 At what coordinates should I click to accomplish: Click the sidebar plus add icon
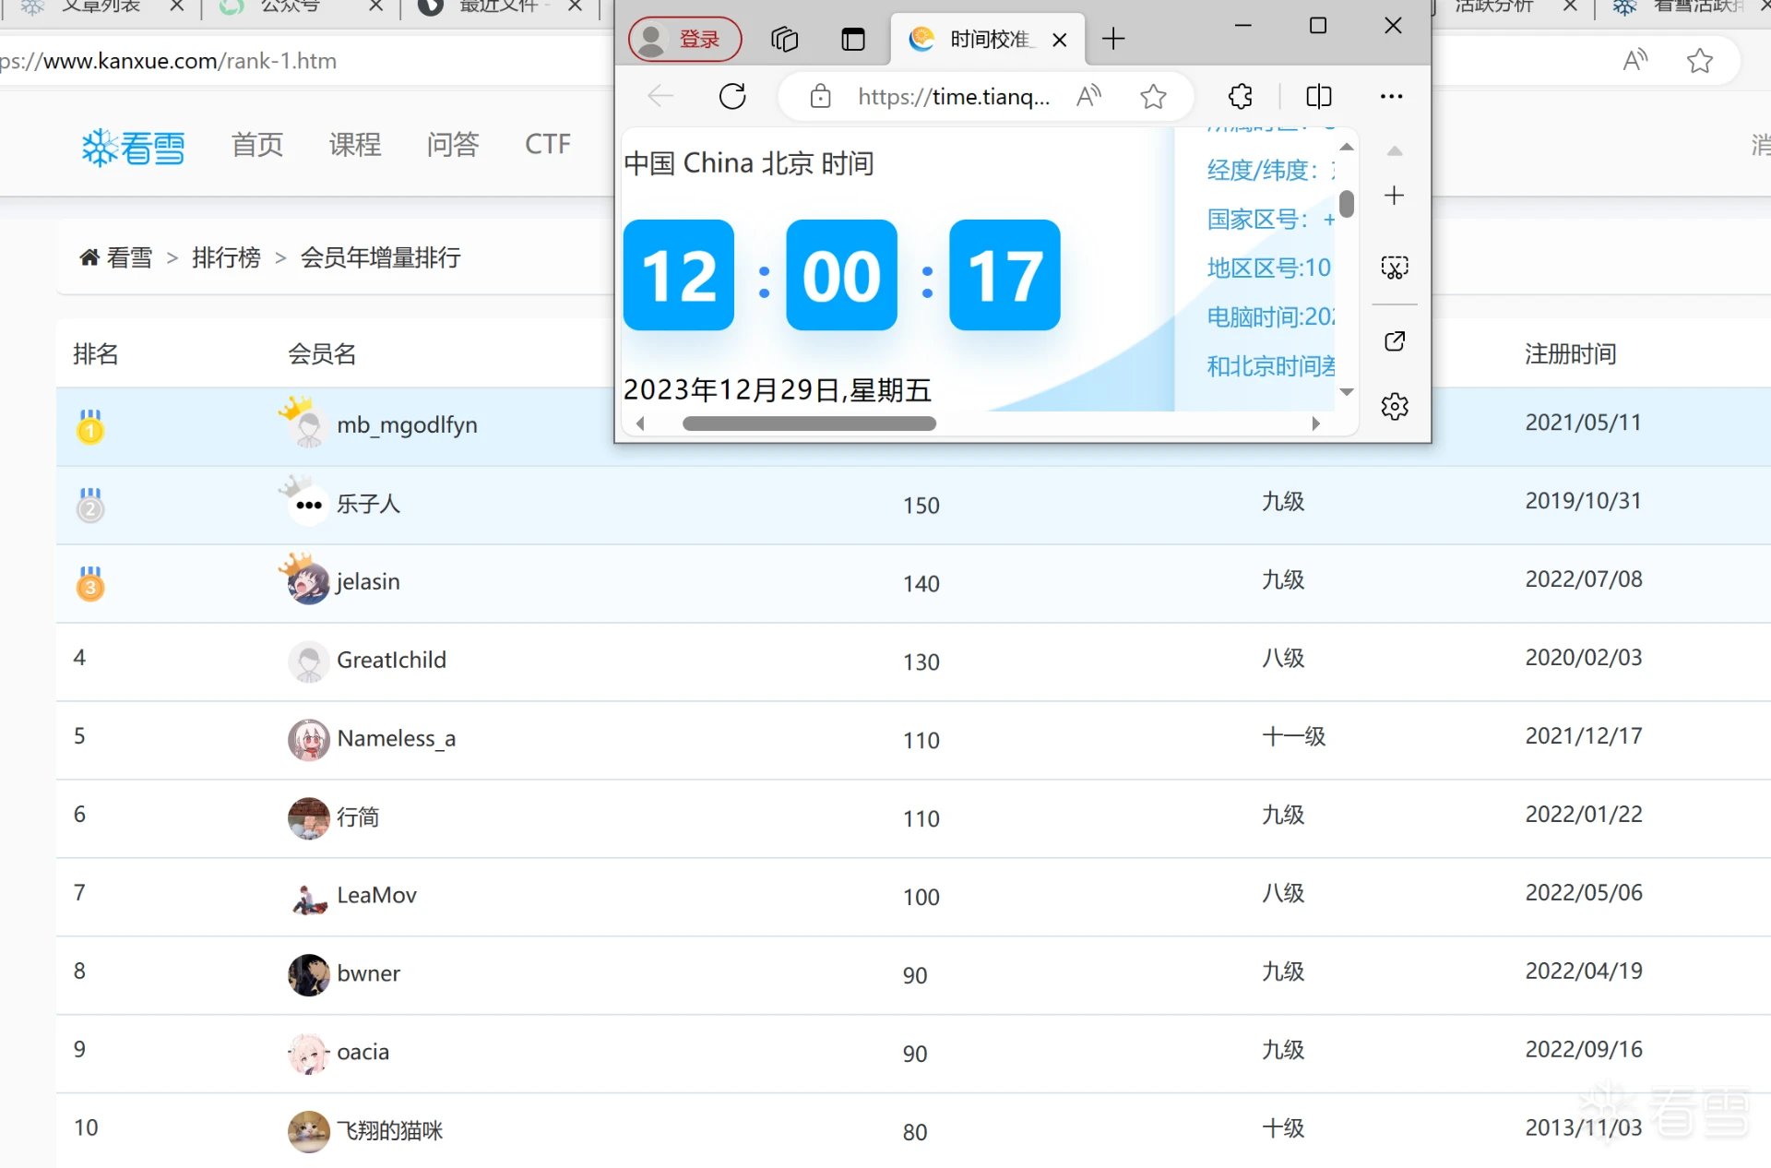pyautogui.click(x=1395, y=196)
